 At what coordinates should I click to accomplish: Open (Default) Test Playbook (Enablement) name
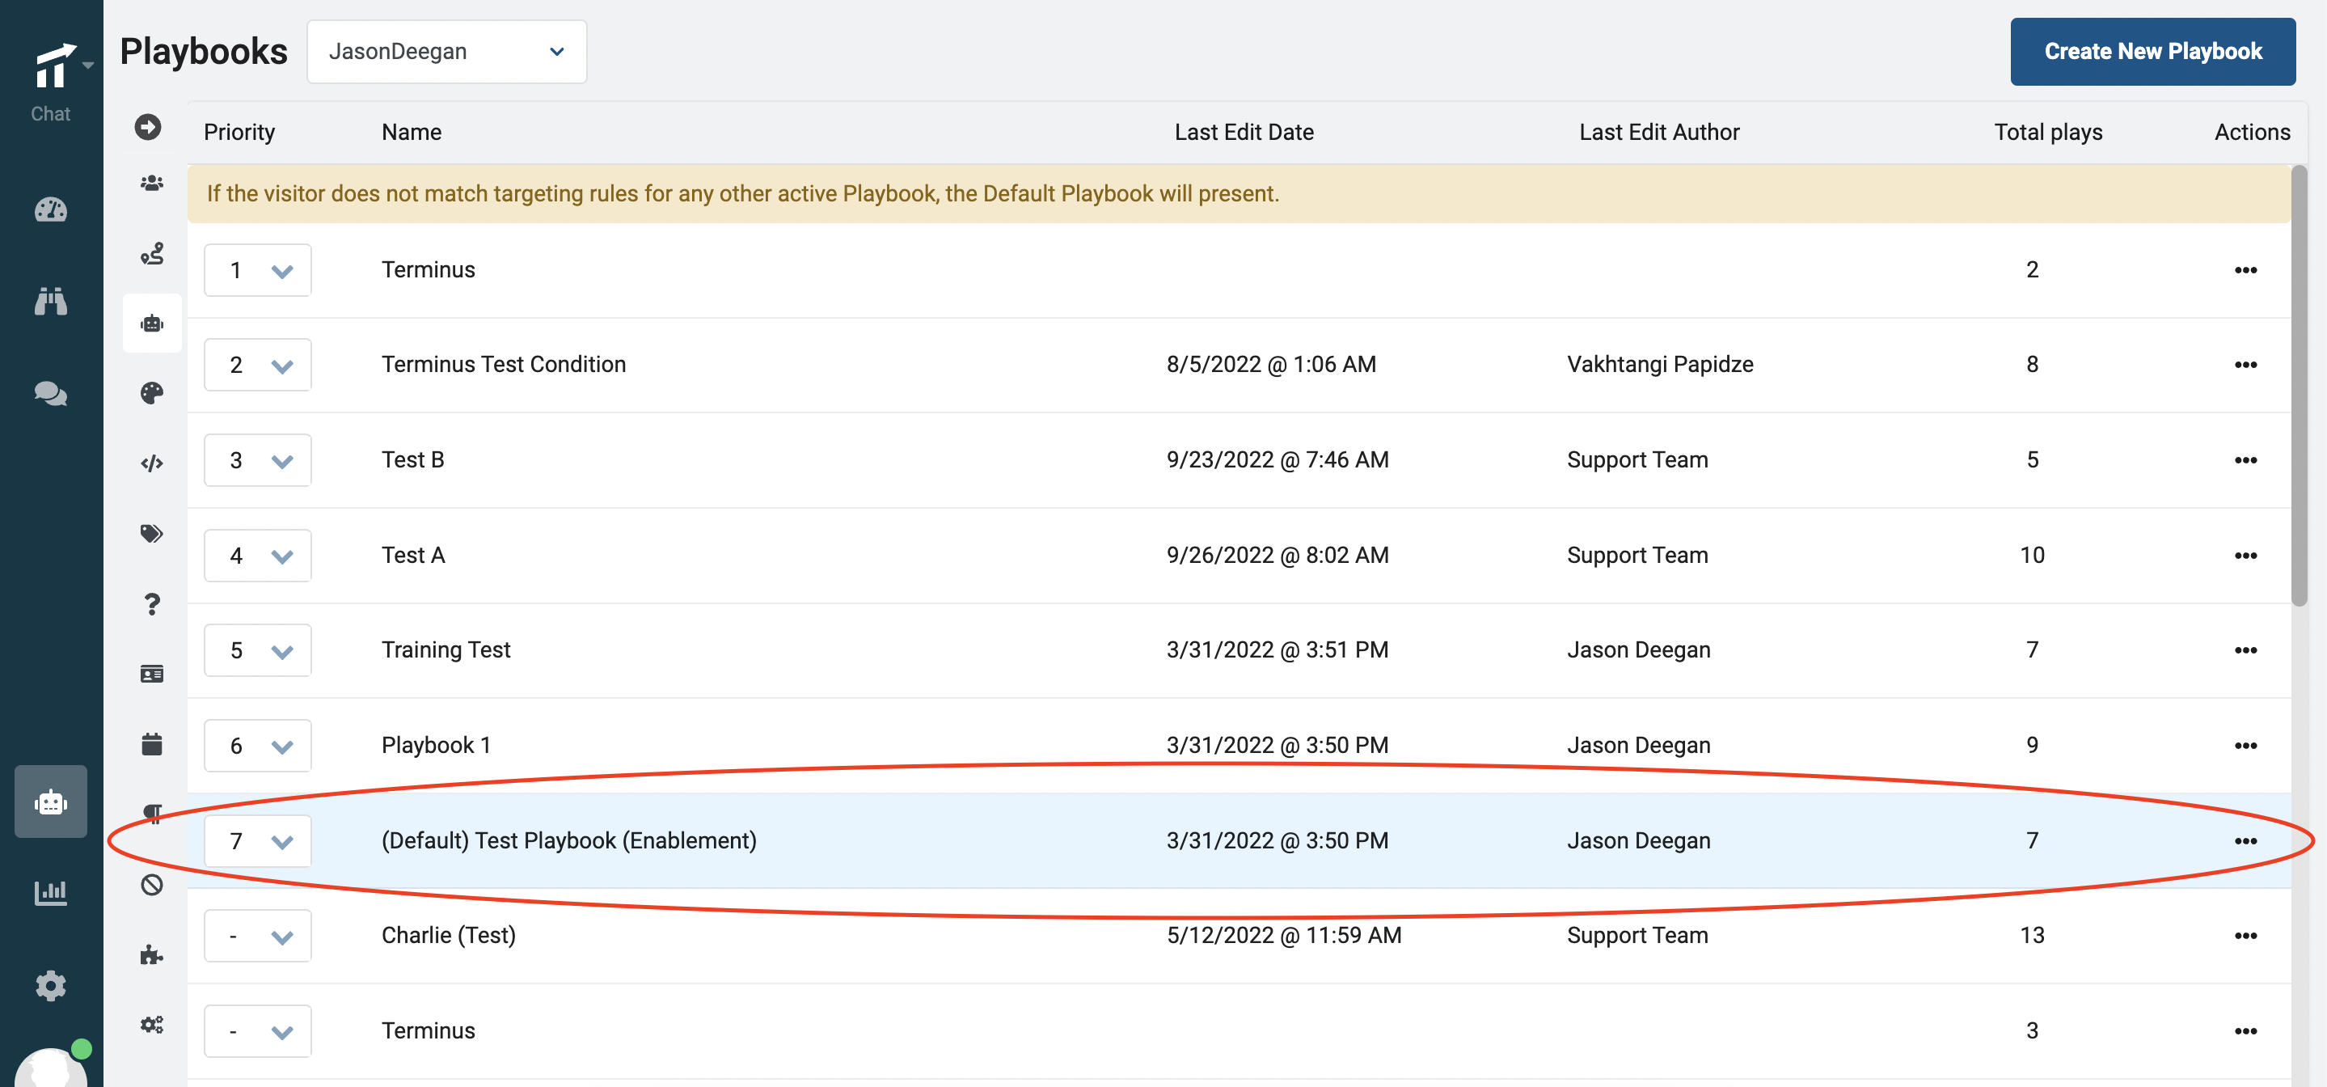click(569, 840)
